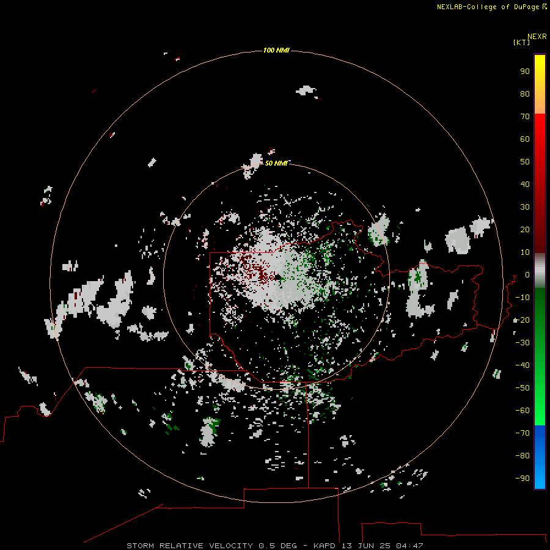Select the 80 value on velocity scale

coord(525,94)
